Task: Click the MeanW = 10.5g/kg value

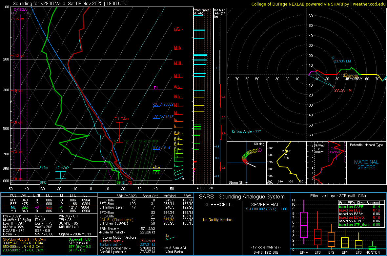Action: tap(17, 220)
